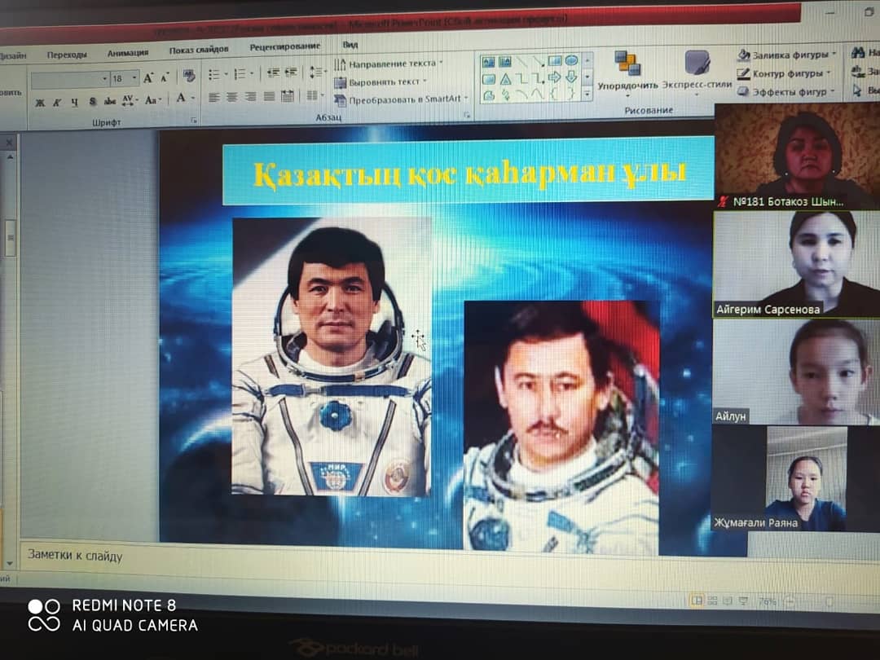The height and width of the screenshot is (660, 880).
Task: Click the decrease list level icon
Action: (x=273, y=73)
